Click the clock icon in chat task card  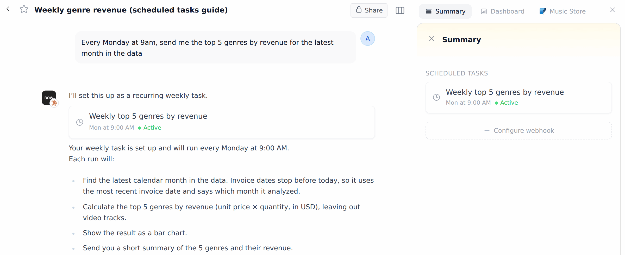[80, 122]
